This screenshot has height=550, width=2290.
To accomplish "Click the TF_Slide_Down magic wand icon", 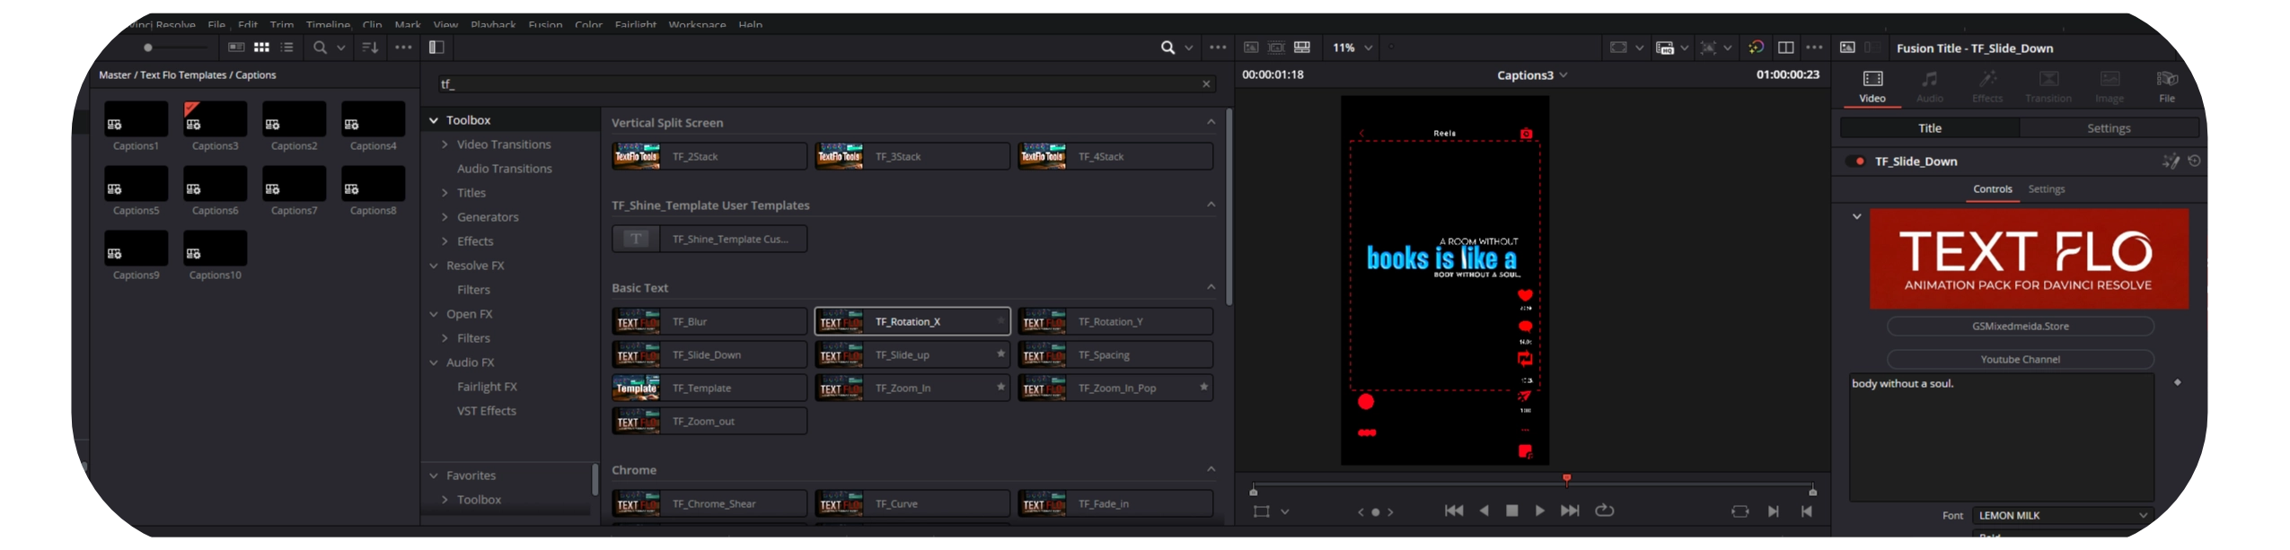I will click(x=2171, y=162).
